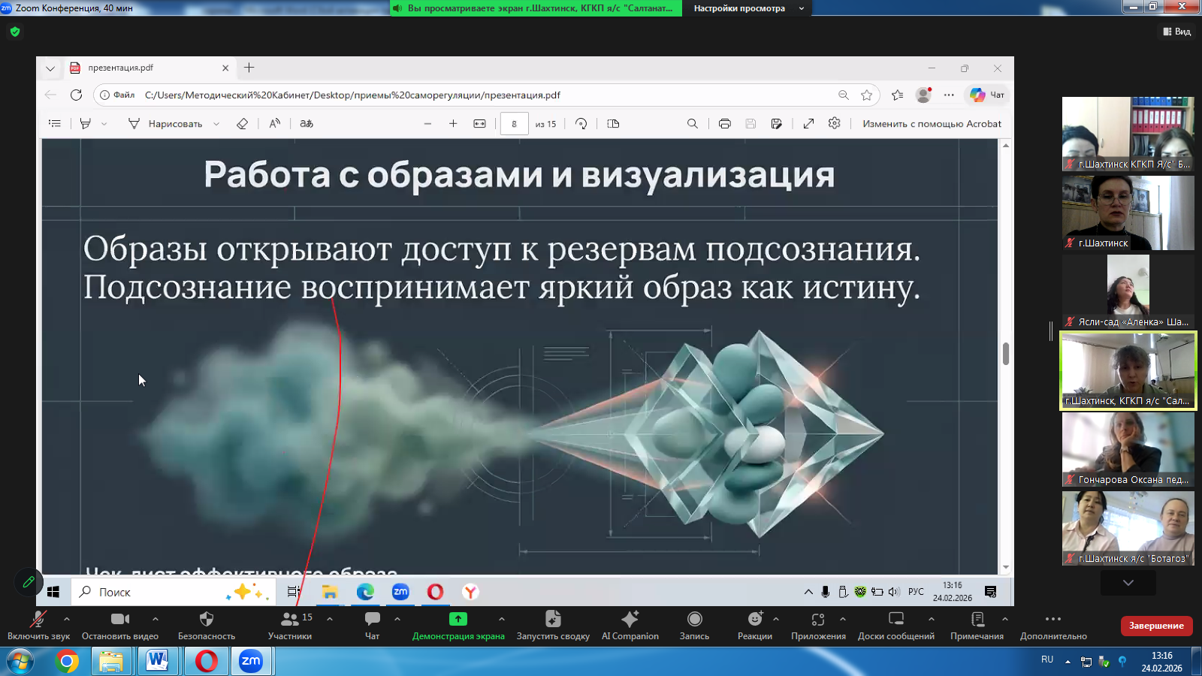
Task: Expand audio options arrow beside microphone
Action: coord(67,619)
